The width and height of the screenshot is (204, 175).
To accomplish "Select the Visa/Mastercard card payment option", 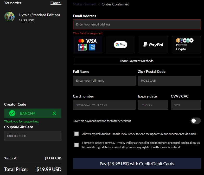I will pyautogui.click(x=87, y=44).
